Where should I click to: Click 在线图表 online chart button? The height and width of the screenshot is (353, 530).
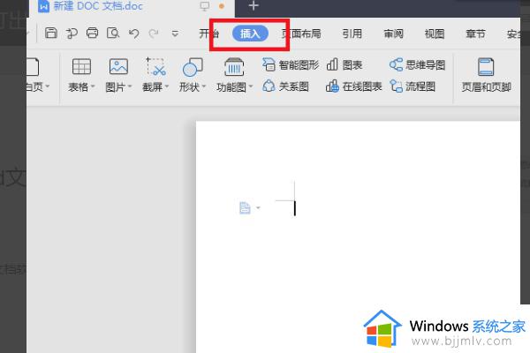point(354,86)
